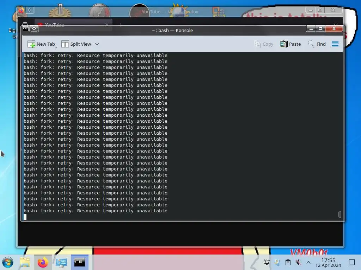The height and width of the screenshot is (270, 361).
Task: Click the Konsole window menu icon
Action: coord(25,28)
